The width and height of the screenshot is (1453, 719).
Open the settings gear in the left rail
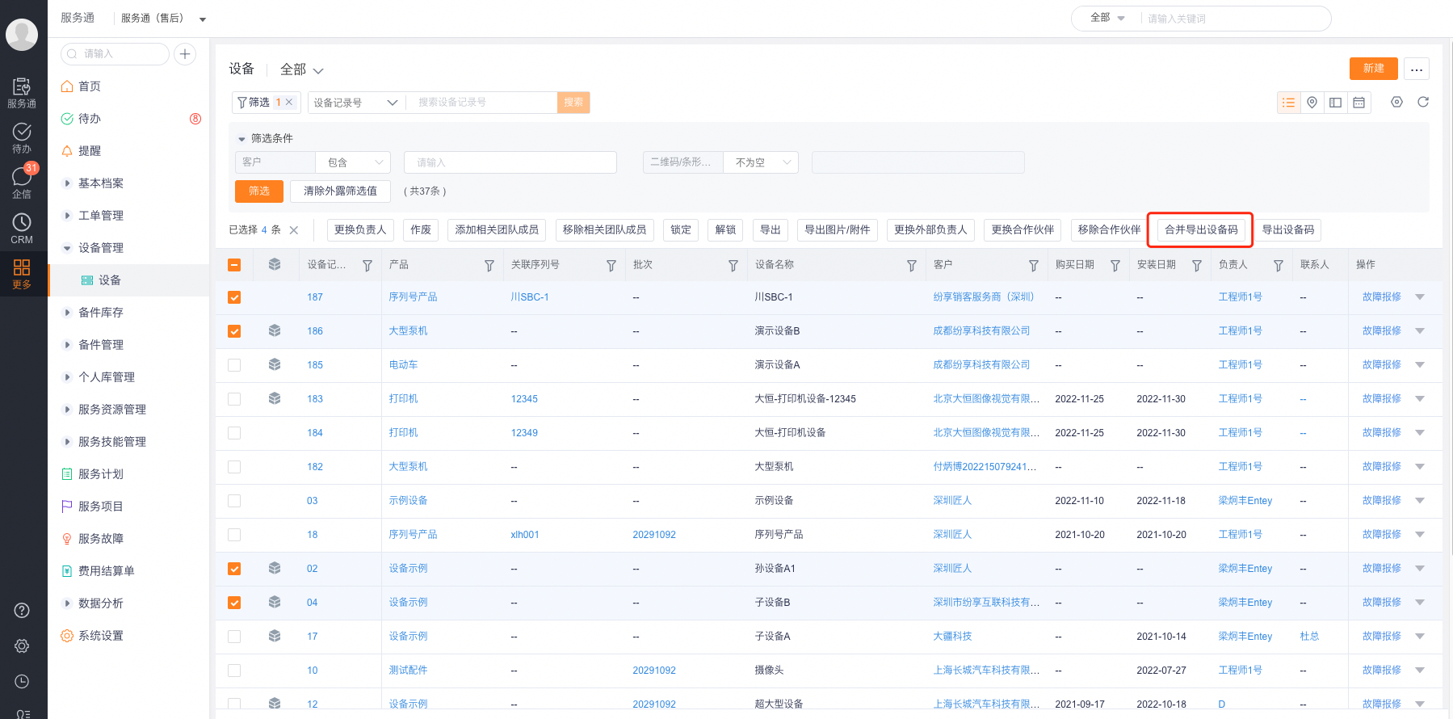pyautogui.click(x=22, y=646)
